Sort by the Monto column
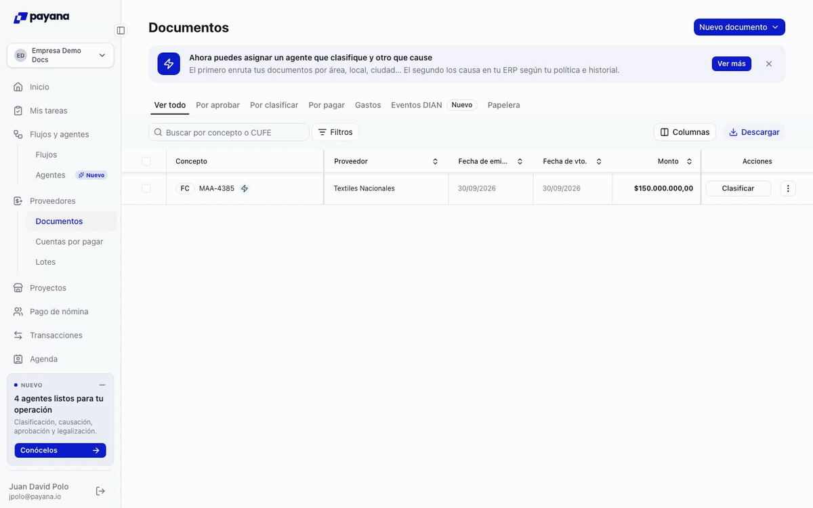The width and height of the screenshot is (813, 508). click(x=689, y=161)
